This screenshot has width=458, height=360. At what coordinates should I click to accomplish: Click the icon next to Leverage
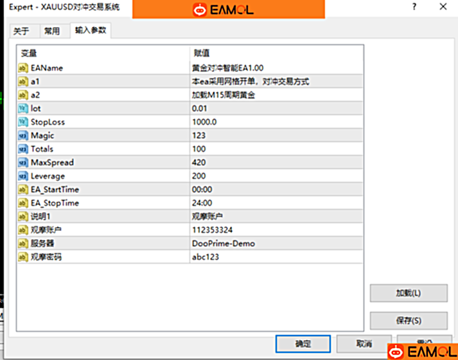coord(23,176)
